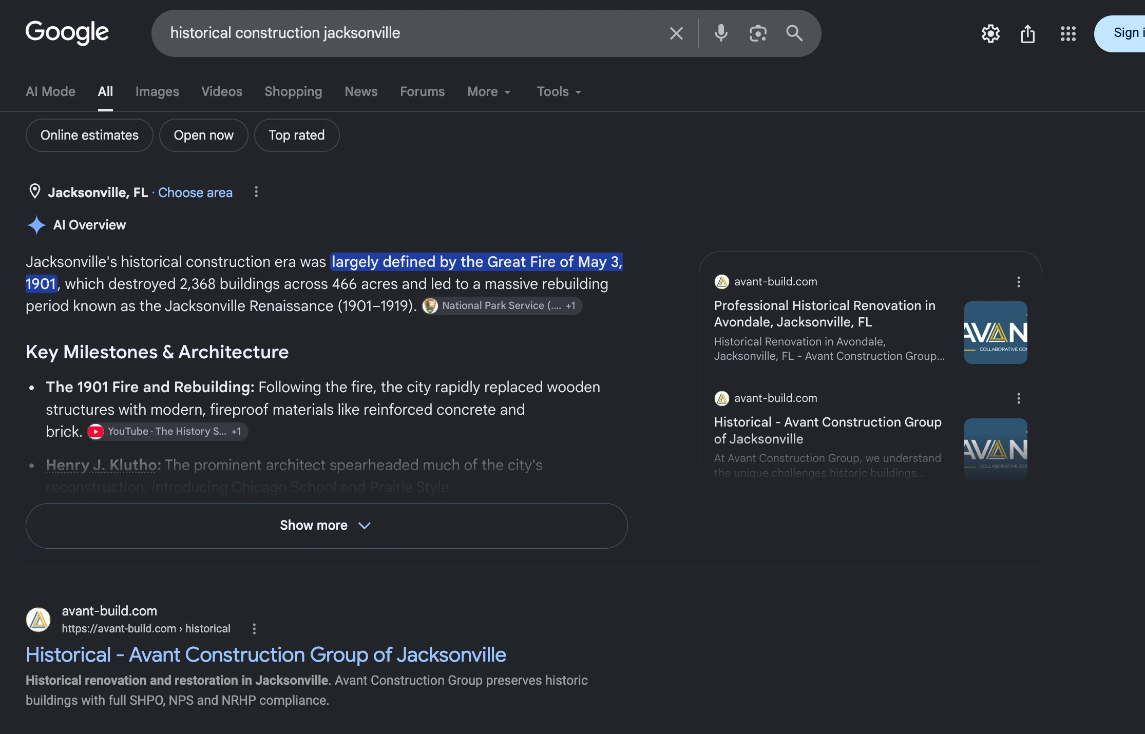
Task: Click the Key Milestones & Architecture heading
Action: pyautogui.click(x=157, y=352)
